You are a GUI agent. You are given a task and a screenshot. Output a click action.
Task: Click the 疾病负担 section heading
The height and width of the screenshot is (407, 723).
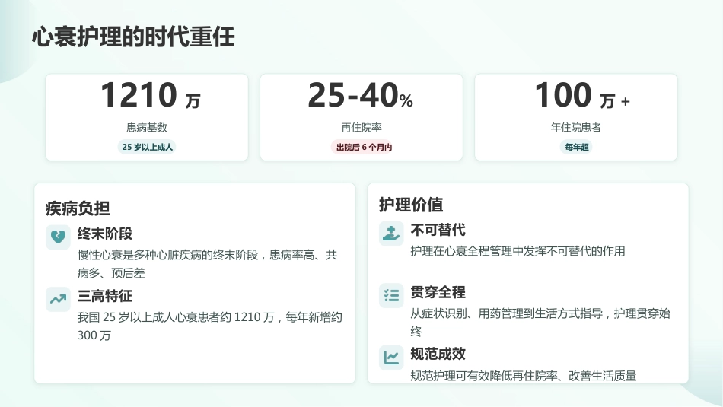[x=78, y=208]
